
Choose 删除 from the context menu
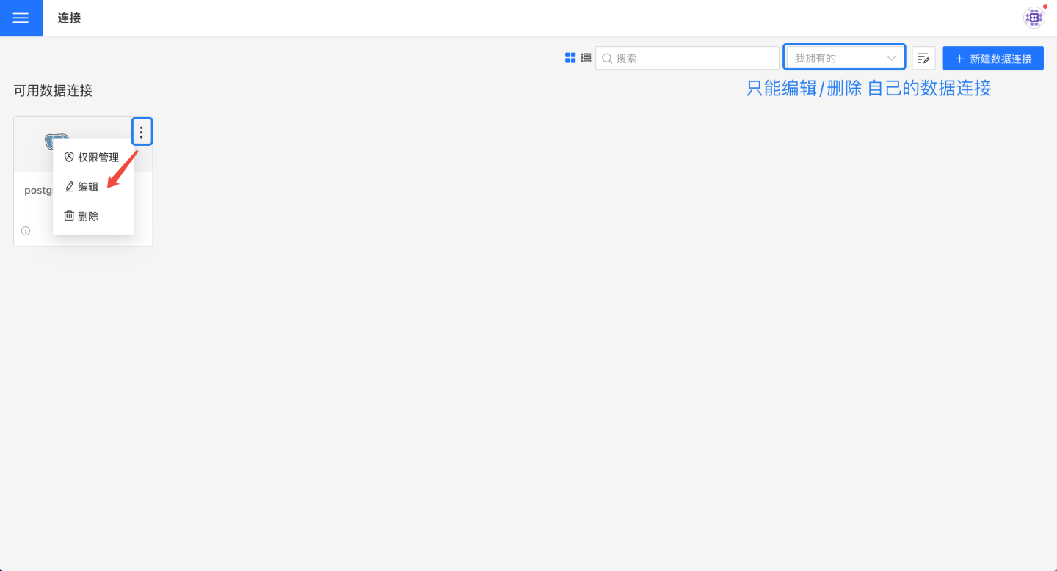(x=93, y=216)
